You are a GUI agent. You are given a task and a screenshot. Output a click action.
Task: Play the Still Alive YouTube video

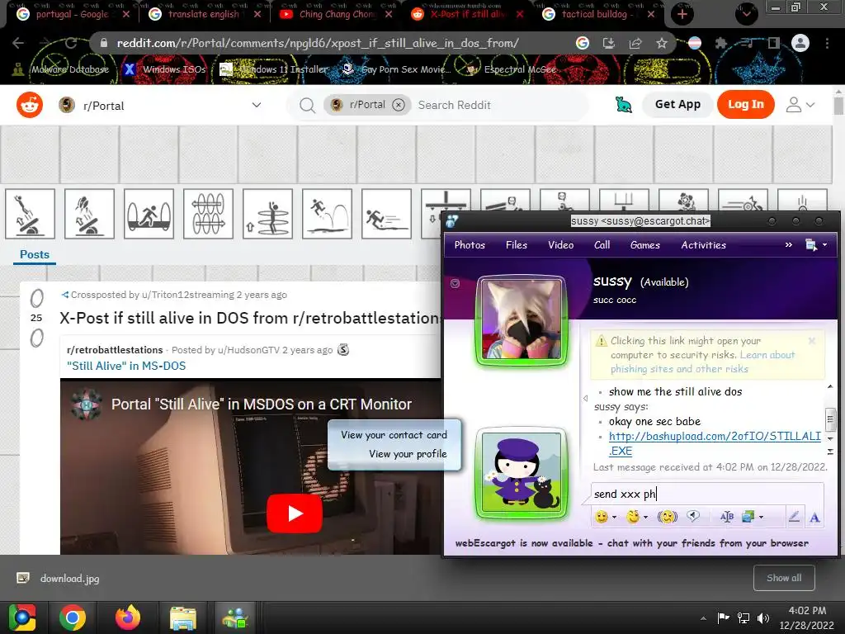click(x=295, y=513)
